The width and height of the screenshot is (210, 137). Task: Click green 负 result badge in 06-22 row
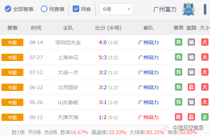(x=179, y=87)
